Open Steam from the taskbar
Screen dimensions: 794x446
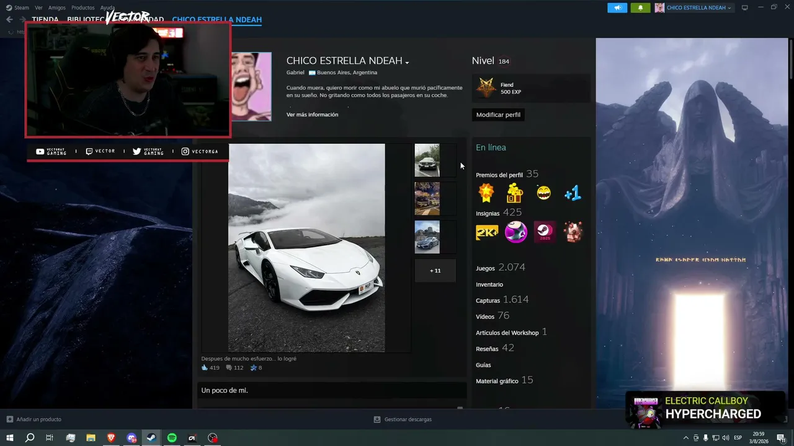point(151,438)
